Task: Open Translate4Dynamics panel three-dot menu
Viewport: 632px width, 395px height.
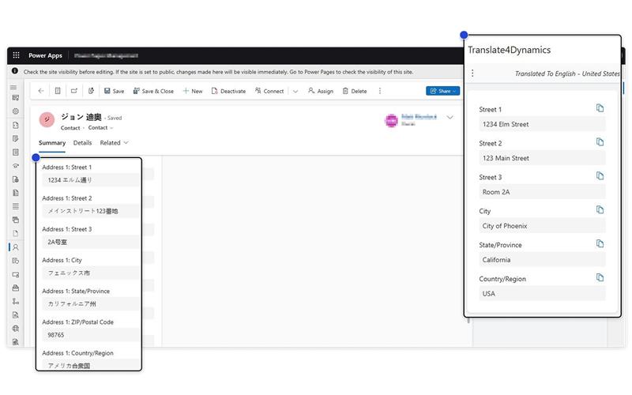Action: pyautogui.click(x=472, y=73)
